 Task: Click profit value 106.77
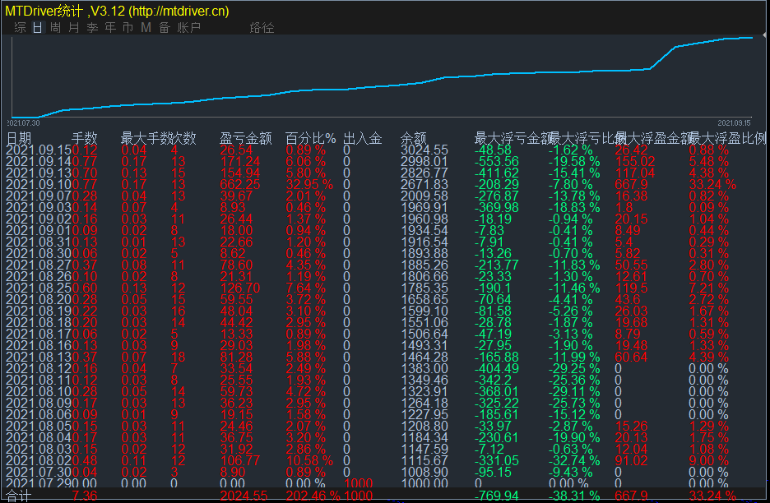pos(239,460)
